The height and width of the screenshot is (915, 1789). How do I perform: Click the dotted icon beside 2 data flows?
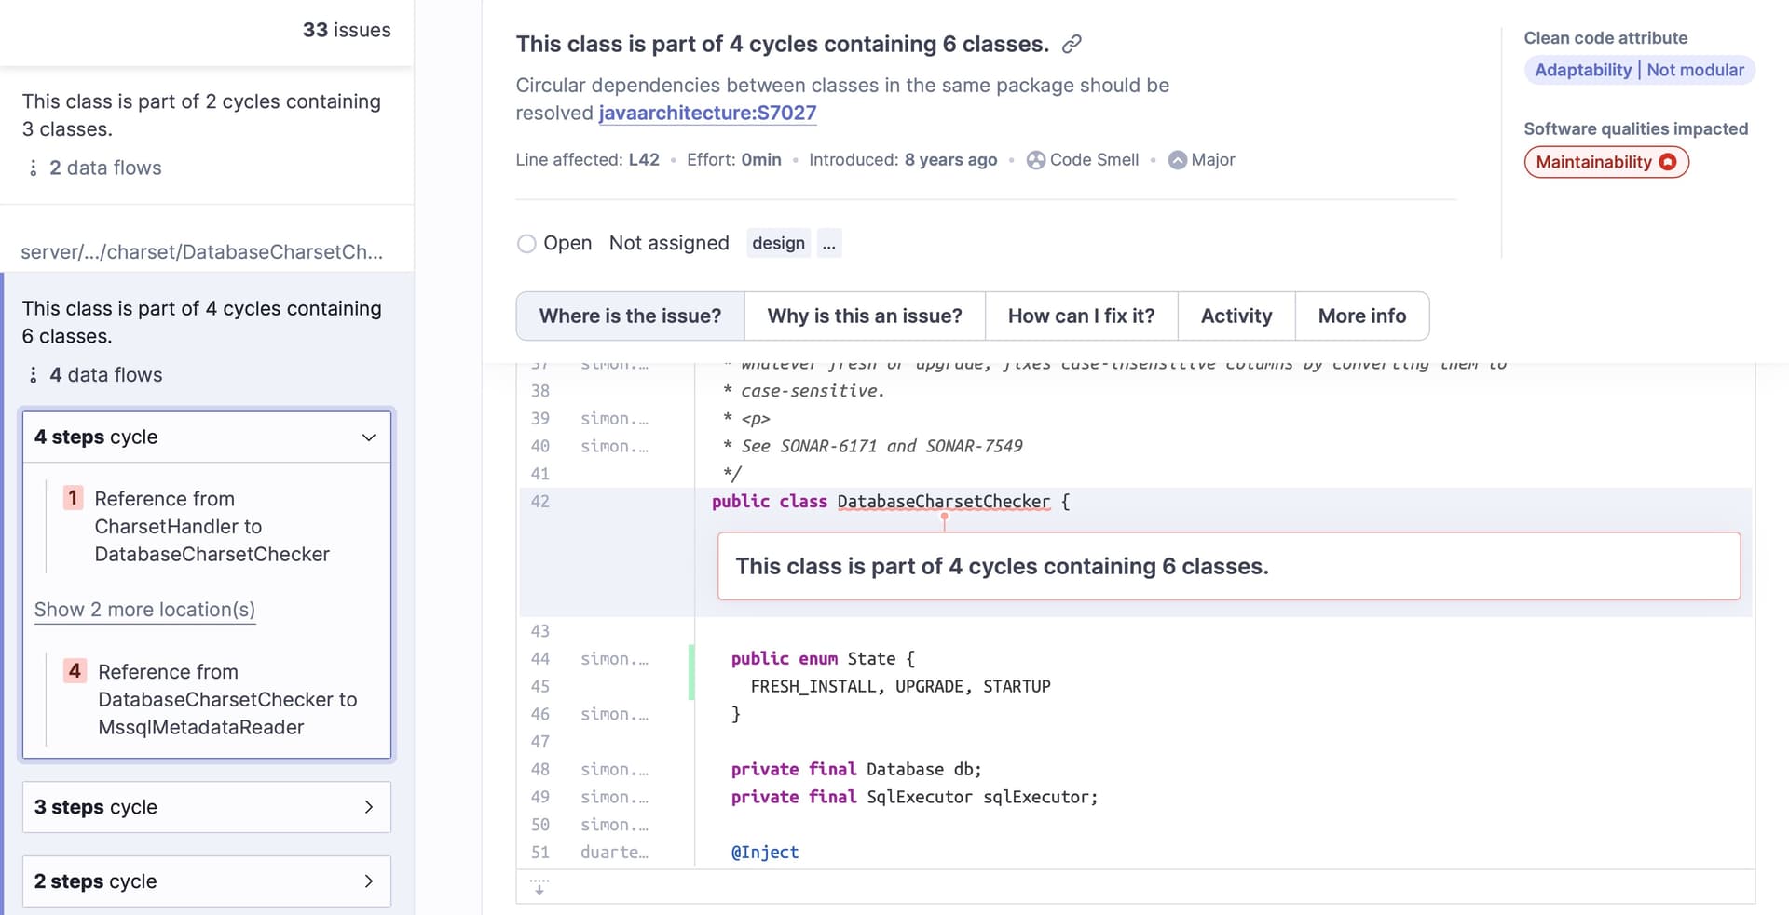click(x=34, y=168)
